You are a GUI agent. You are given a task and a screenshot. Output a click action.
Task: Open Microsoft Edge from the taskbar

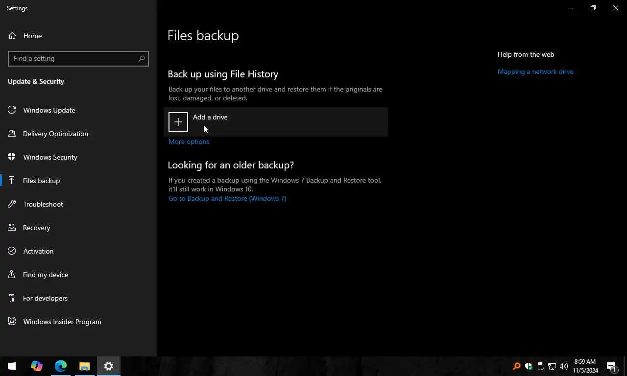coord(61,366)
